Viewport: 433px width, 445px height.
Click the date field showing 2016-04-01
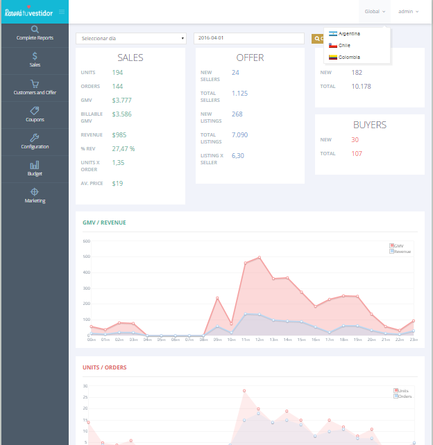point(249,38)
